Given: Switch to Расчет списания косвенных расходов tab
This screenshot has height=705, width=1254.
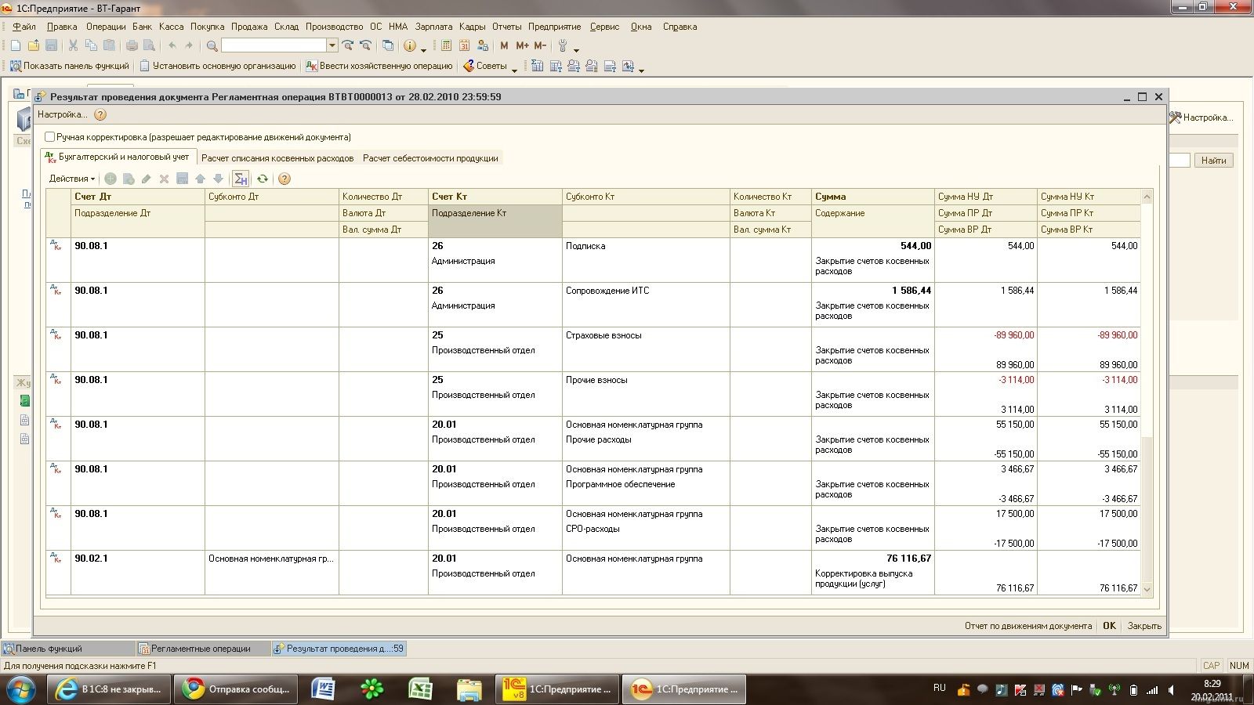Looking at the screenshot, I should tap(277, 158).
